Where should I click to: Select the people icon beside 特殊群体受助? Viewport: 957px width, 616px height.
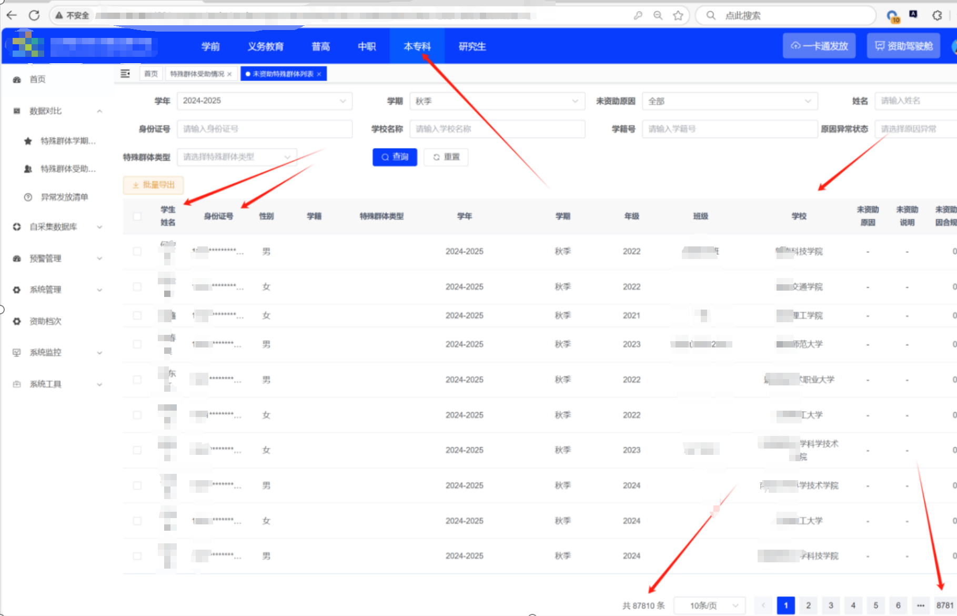(28, 169)
